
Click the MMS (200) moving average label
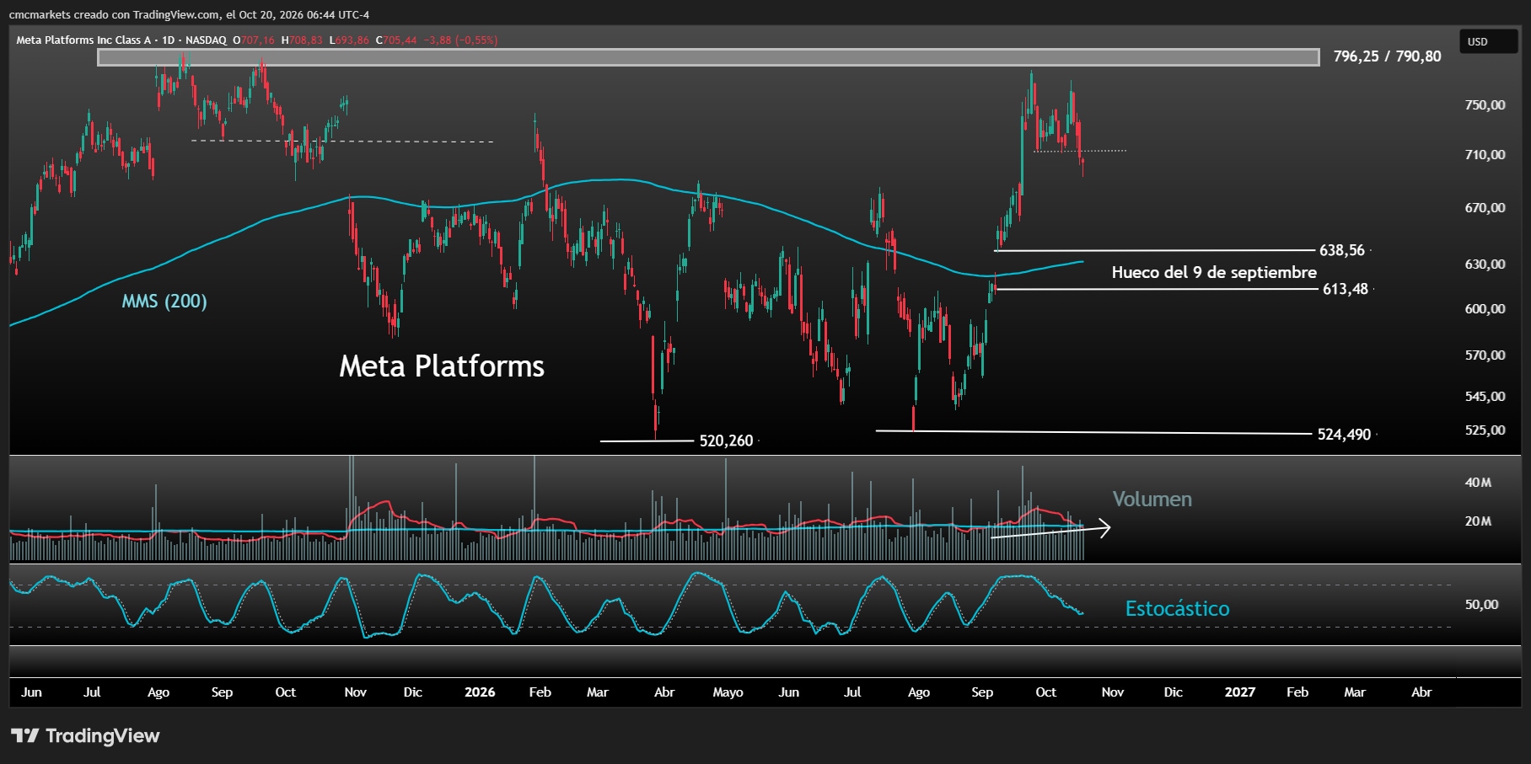pos(164,301)
